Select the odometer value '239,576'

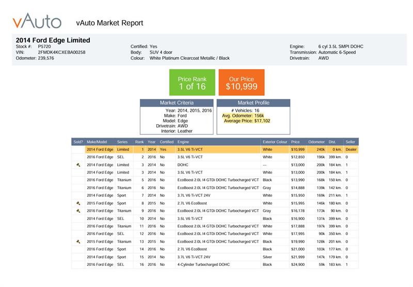(x=46, y=58)
